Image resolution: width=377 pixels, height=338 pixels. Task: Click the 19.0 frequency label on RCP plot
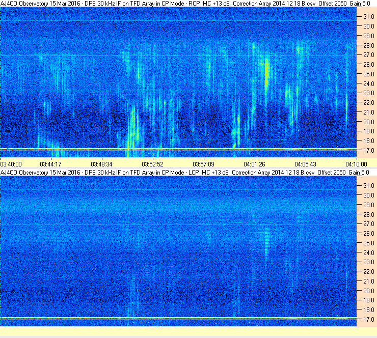(369, 131)
